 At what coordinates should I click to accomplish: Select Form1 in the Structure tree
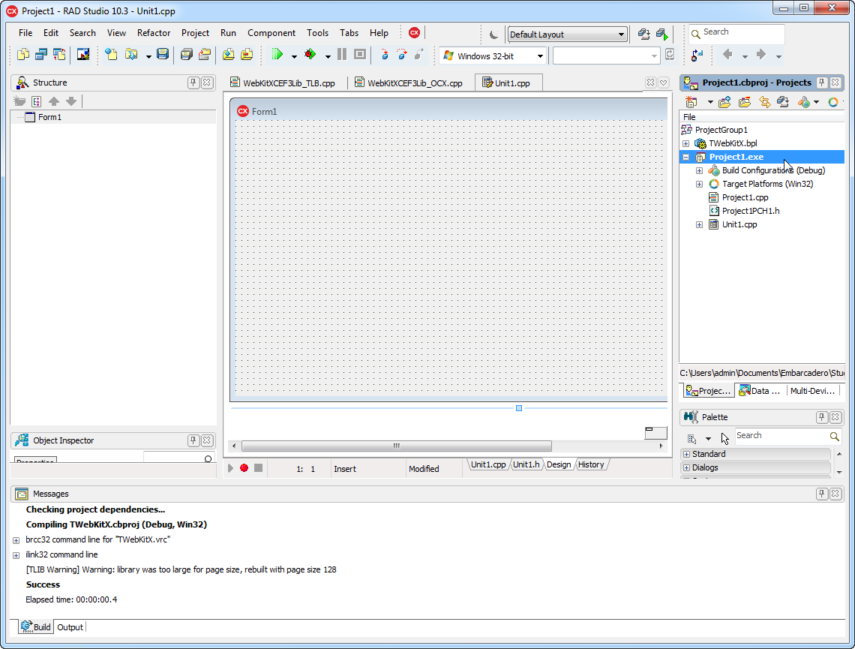click(x=49, y=117)
